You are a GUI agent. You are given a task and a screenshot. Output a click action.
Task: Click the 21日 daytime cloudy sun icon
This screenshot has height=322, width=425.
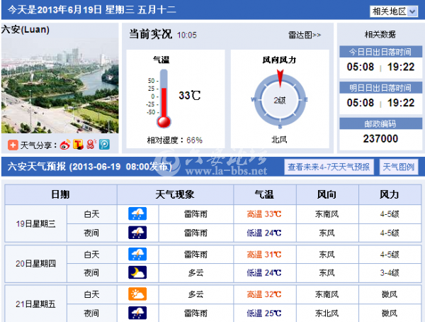point(137,294)
